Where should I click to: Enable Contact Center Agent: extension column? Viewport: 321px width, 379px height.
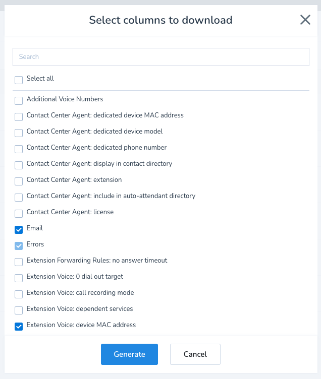[x=19, y=181]
